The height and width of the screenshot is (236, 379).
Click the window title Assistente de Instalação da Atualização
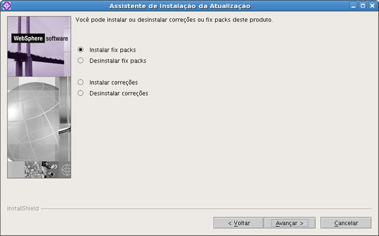[180, 6]
